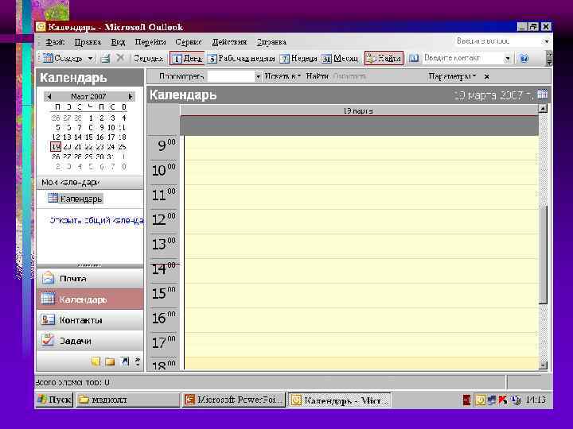
Task: Click the Help question mark icon
Action: tap(524, 58)
